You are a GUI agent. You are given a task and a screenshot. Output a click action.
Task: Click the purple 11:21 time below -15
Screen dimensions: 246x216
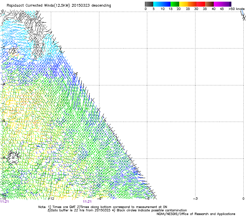click(4, 202)
